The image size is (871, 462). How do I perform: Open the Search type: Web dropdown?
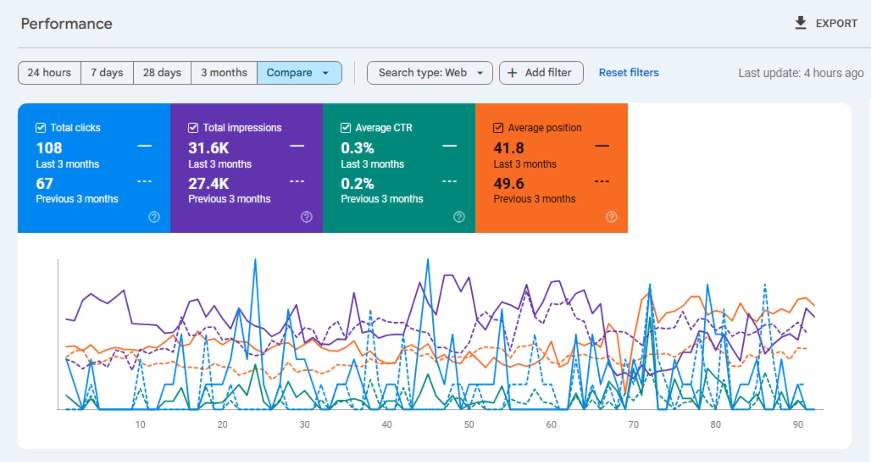pyautogui.click(x=429, y=73)
